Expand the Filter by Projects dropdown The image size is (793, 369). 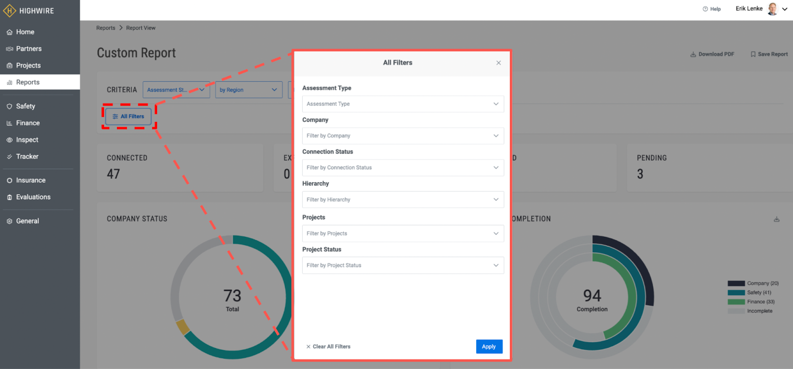(x=403, y=233)
